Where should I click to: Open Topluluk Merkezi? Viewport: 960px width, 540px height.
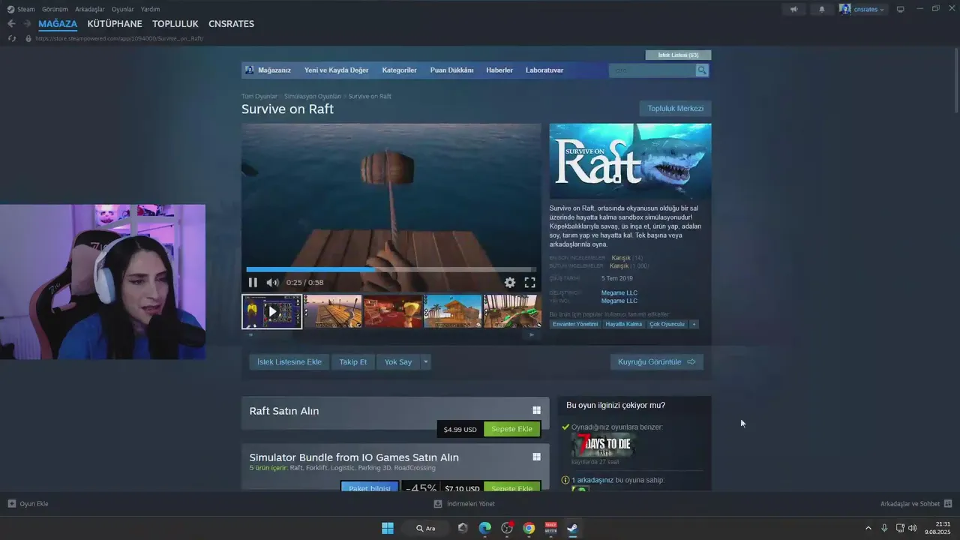[x=676, y=109]
